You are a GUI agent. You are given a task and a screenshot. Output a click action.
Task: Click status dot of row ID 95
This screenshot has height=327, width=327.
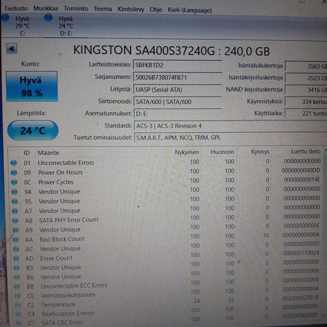[x=15, y=201]
